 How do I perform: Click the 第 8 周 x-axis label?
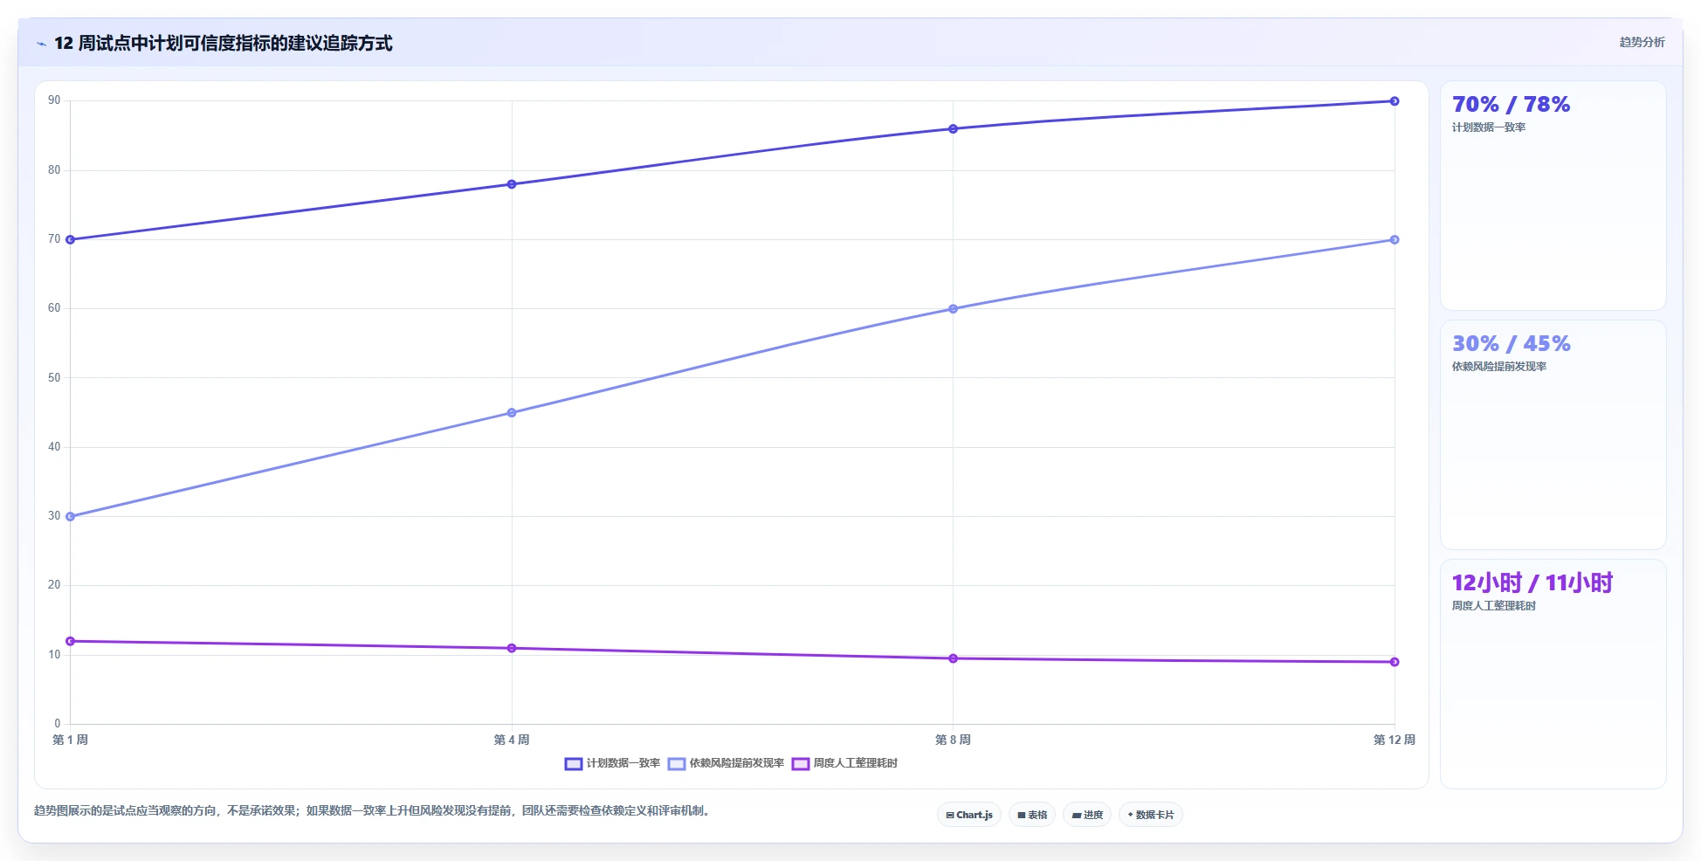tap(953, 740)
